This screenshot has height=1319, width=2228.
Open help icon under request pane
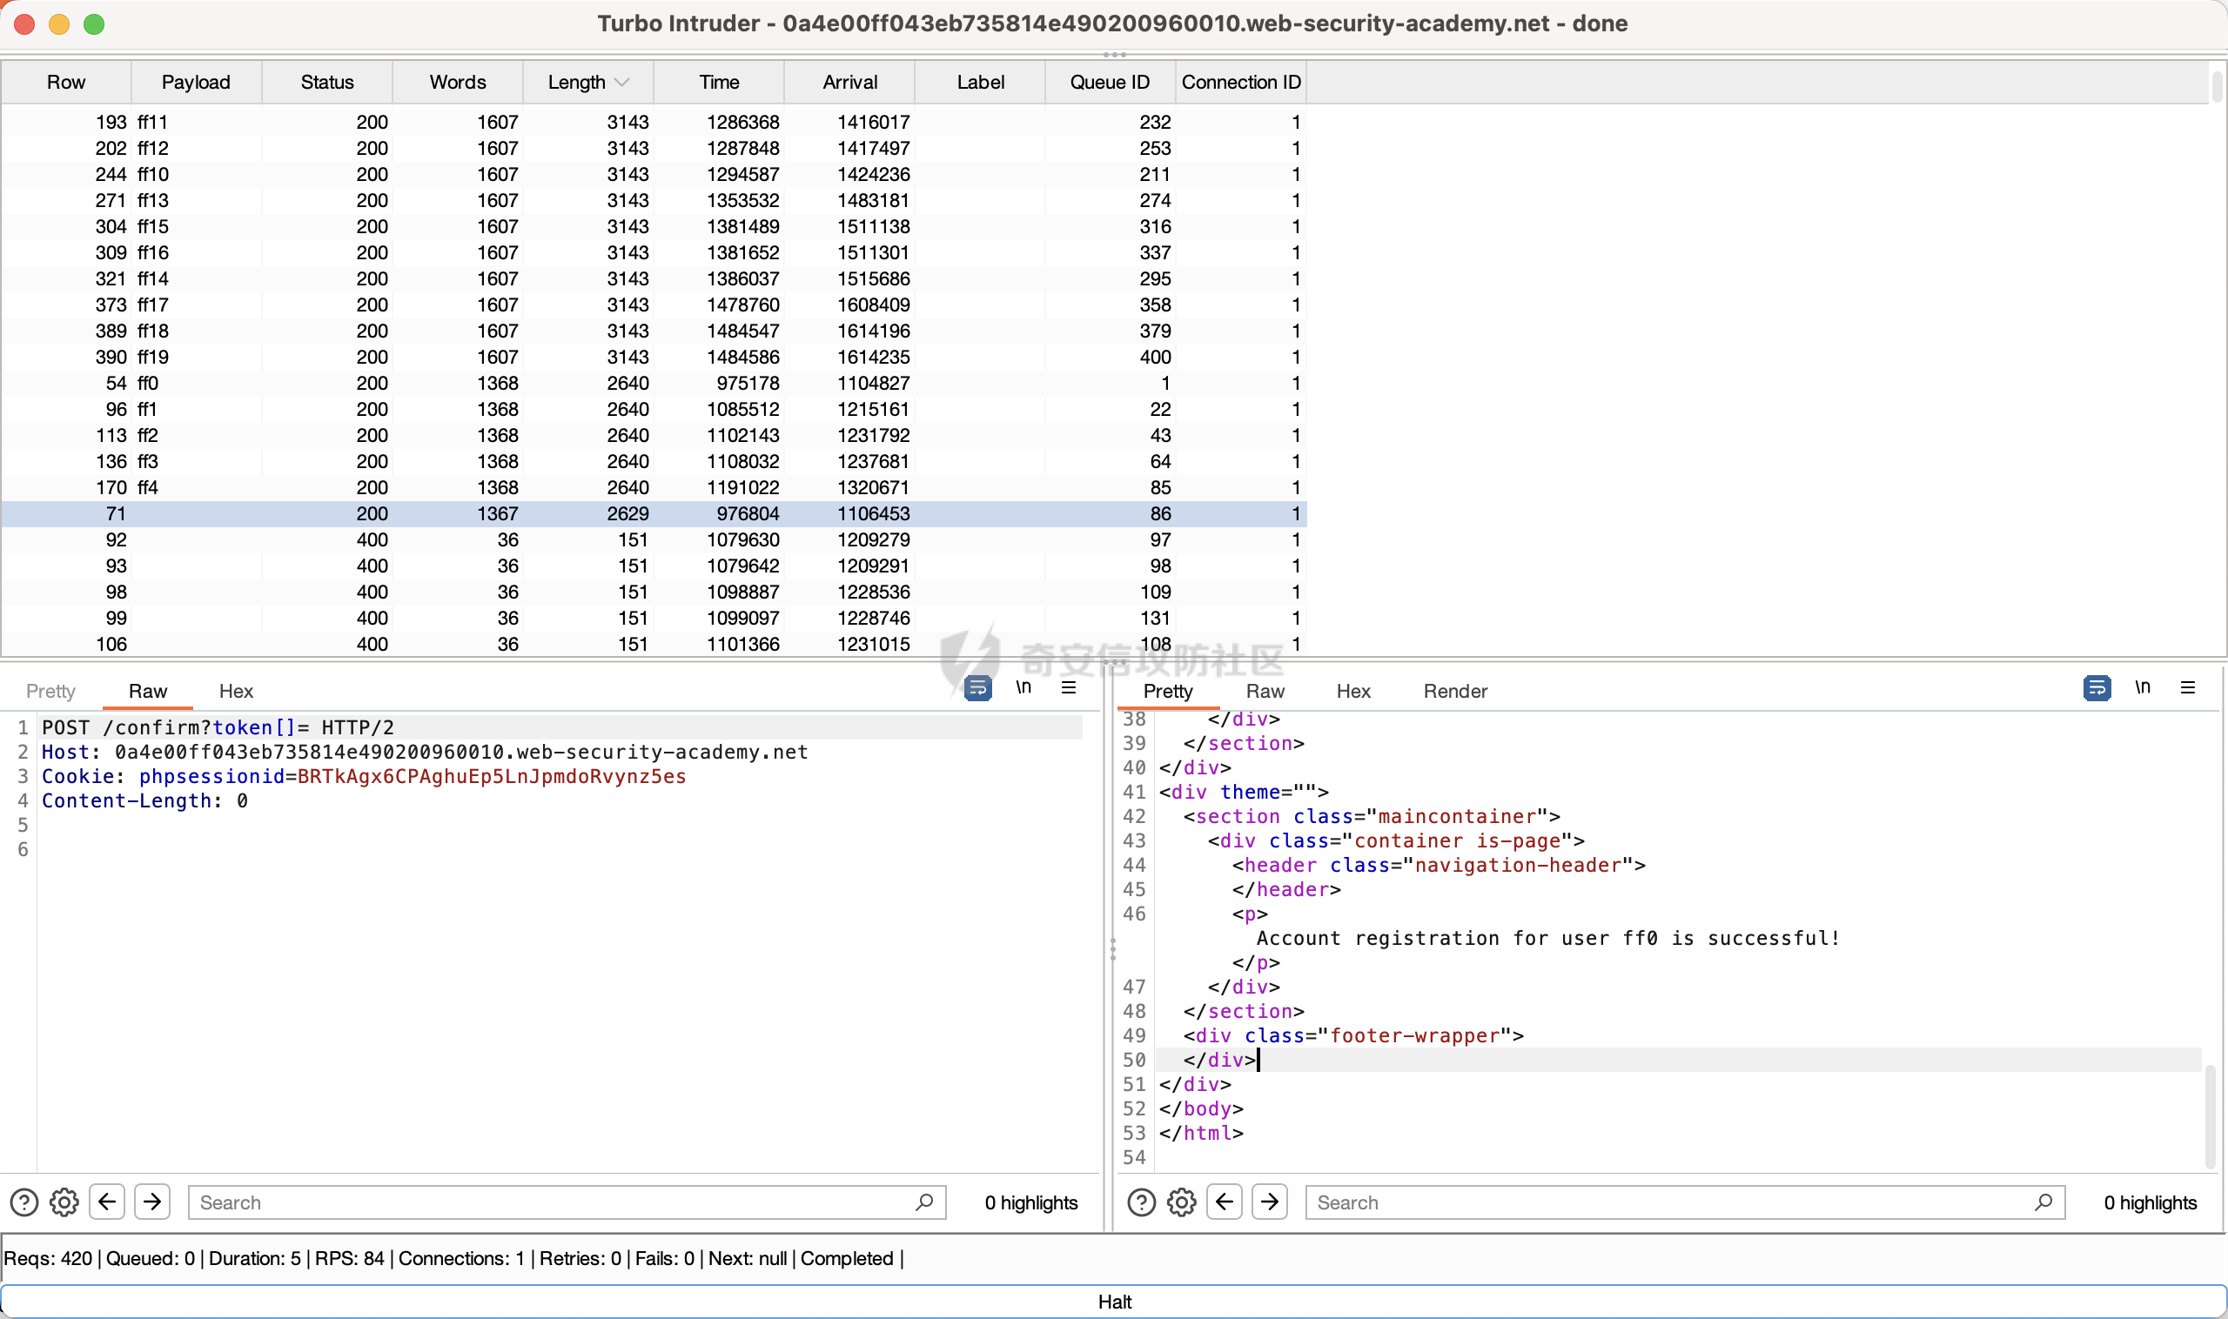pos(24,1202)
